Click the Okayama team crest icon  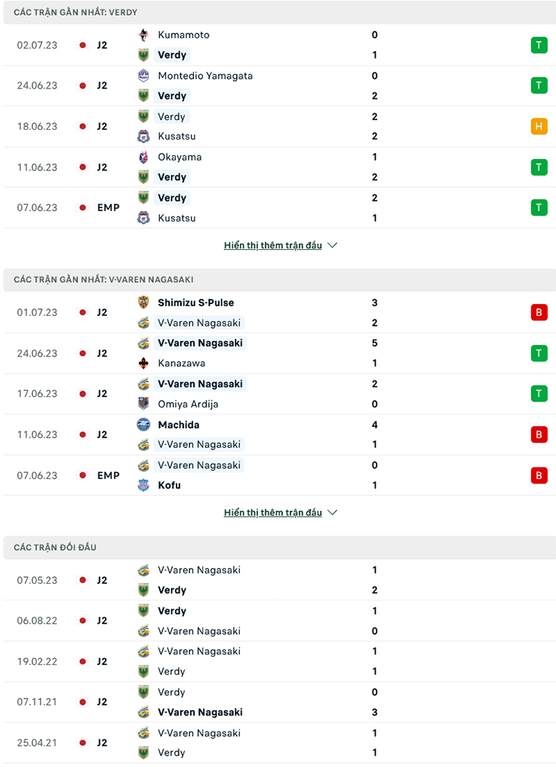point(144,157)
